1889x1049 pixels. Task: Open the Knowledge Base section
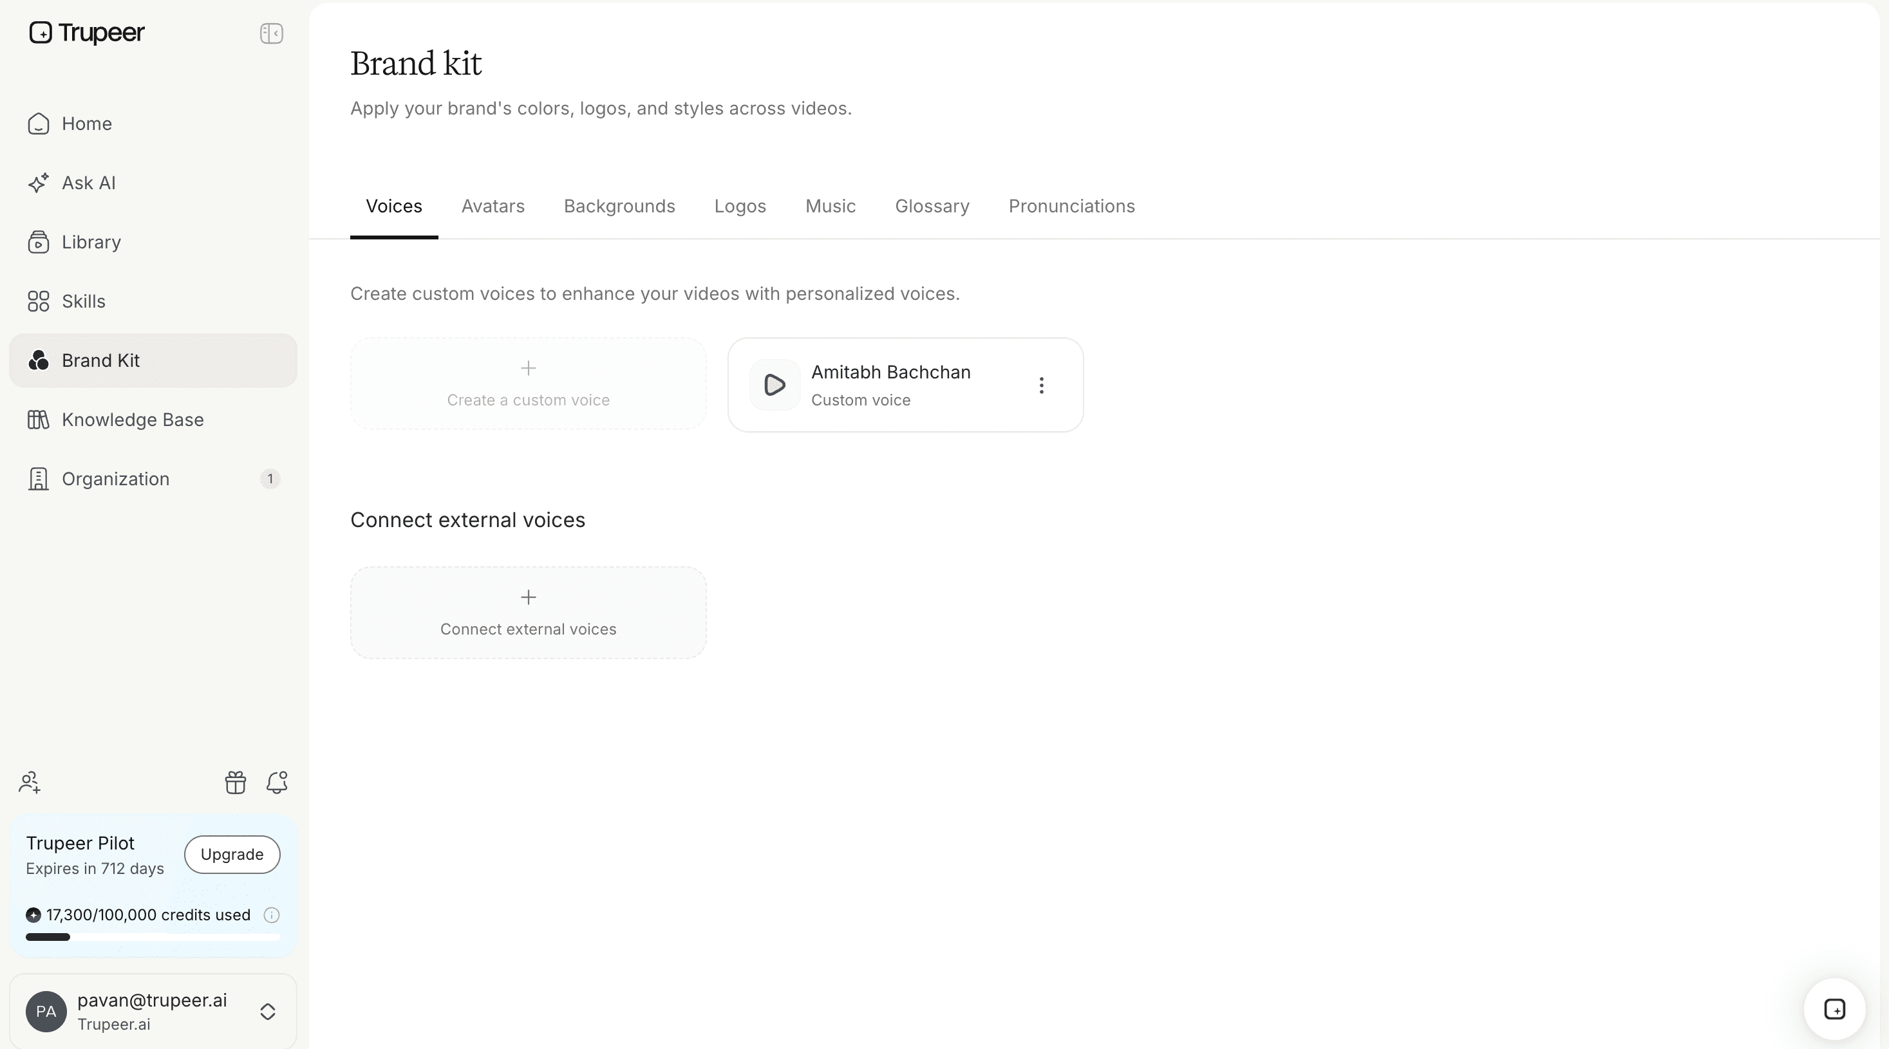pyautogui.click(x=153, y=420)
